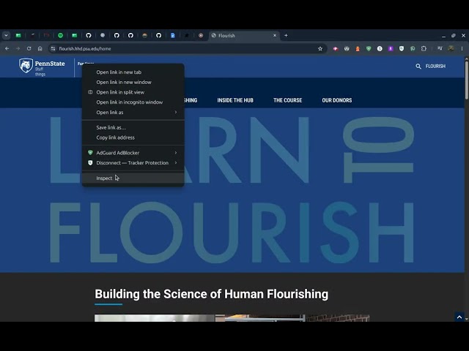Click the Penn State shield logo
Viewport: 469px width, 351px height.
click(26, 66)
